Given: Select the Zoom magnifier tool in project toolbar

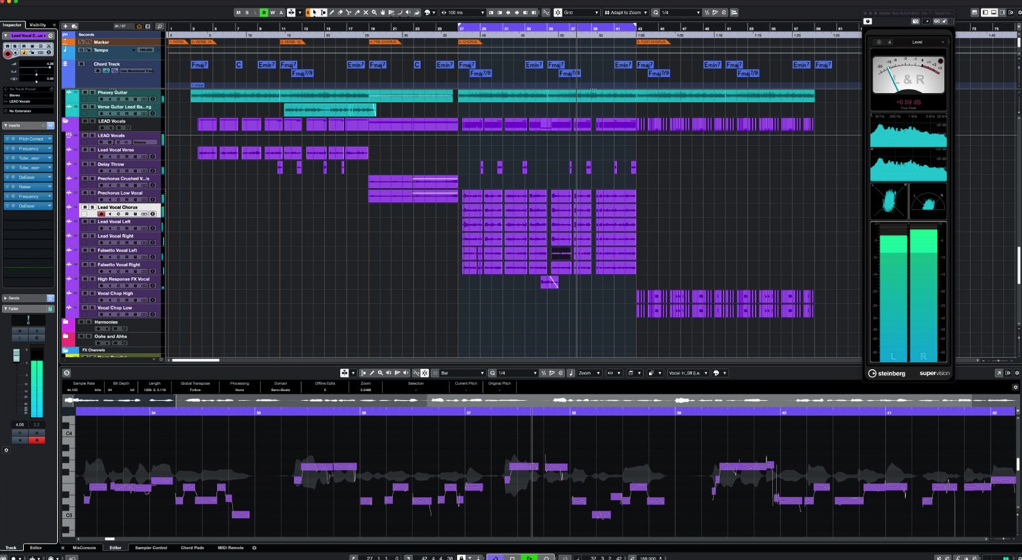Looking at the screenshot, I should pyautogui.click(x=374, y=12).
